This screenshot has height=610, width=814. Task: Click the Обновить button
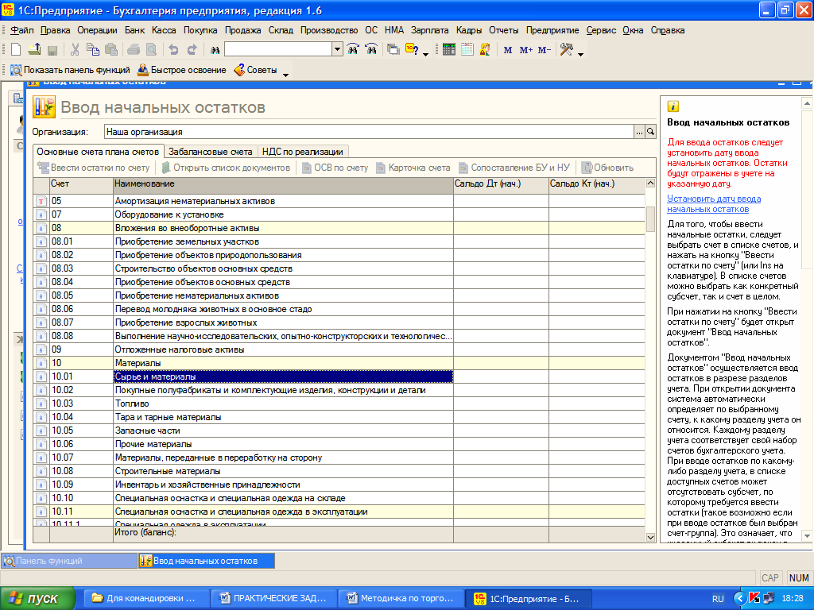click(x=608, y=168)
